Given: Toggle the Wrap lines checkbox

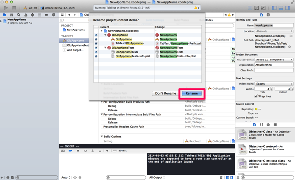Looking at the screenshot, I should [256, 96].
